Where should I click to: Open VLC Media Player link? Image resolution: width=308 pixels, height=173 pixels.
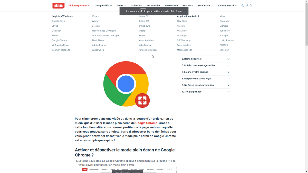coord(61,45)
